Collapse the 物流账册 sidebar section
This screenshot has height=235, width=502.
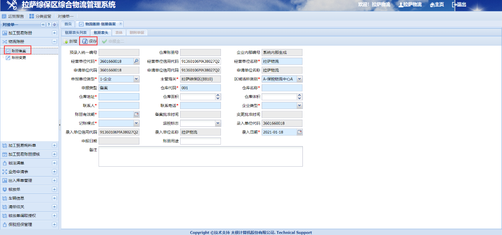pyautogui.click(x=54, y=41)
